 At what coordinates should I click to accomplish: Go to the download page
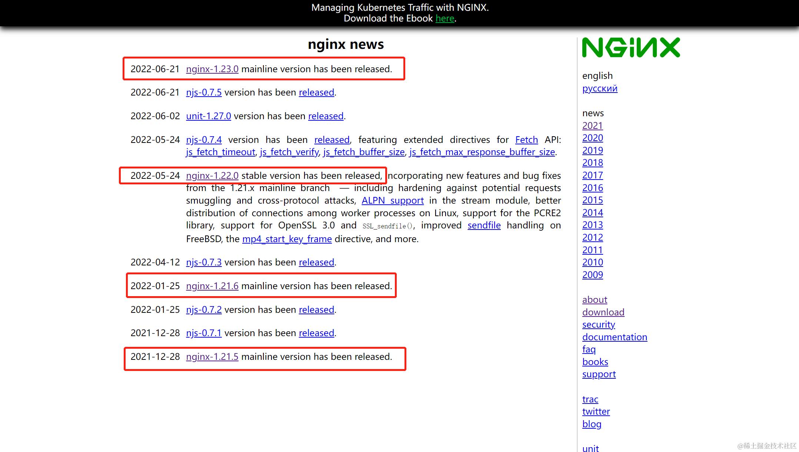pos(603,312)
